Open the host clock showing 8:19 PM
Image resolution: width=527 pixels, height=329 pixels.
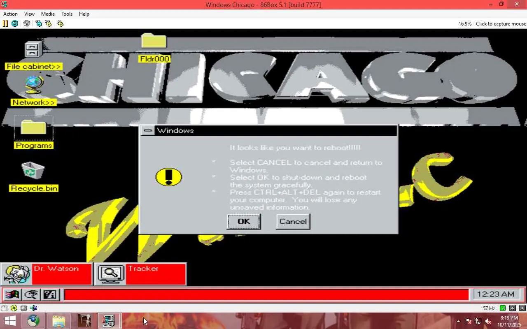click(x=509, y=321)
